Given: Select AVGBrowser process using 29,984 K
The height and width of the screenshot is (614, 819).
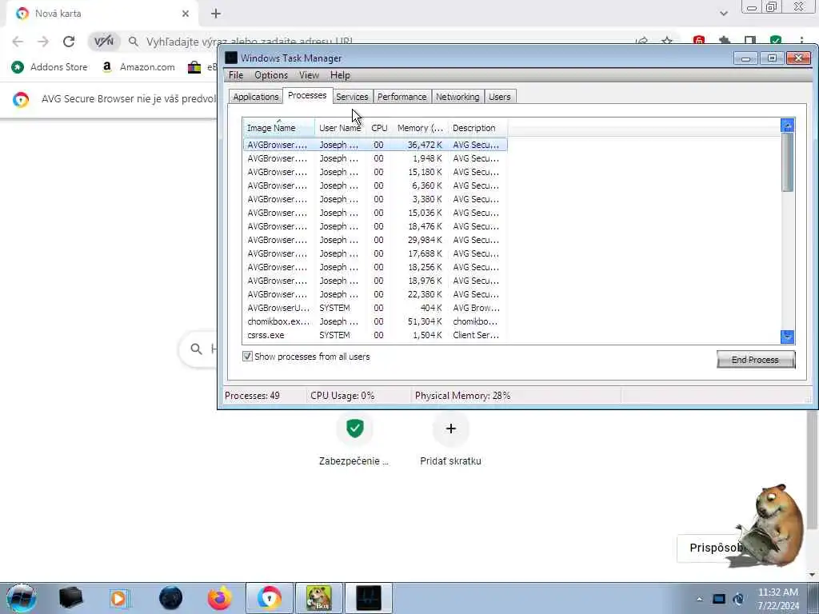Looking at the screenshot, I should click(x=375, y=240).
